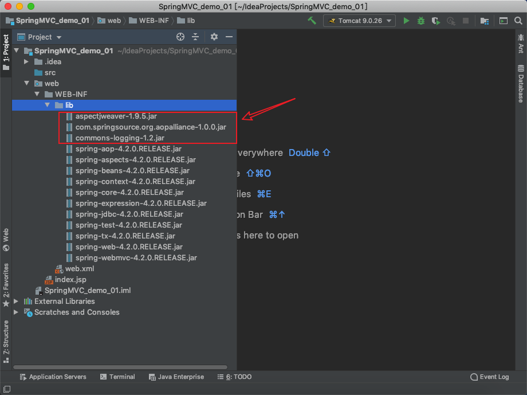The width and height of the screenshot is (527, 395).
Task: Open the Z: Structure tool window tab
Action: click(x=6, y=341)
